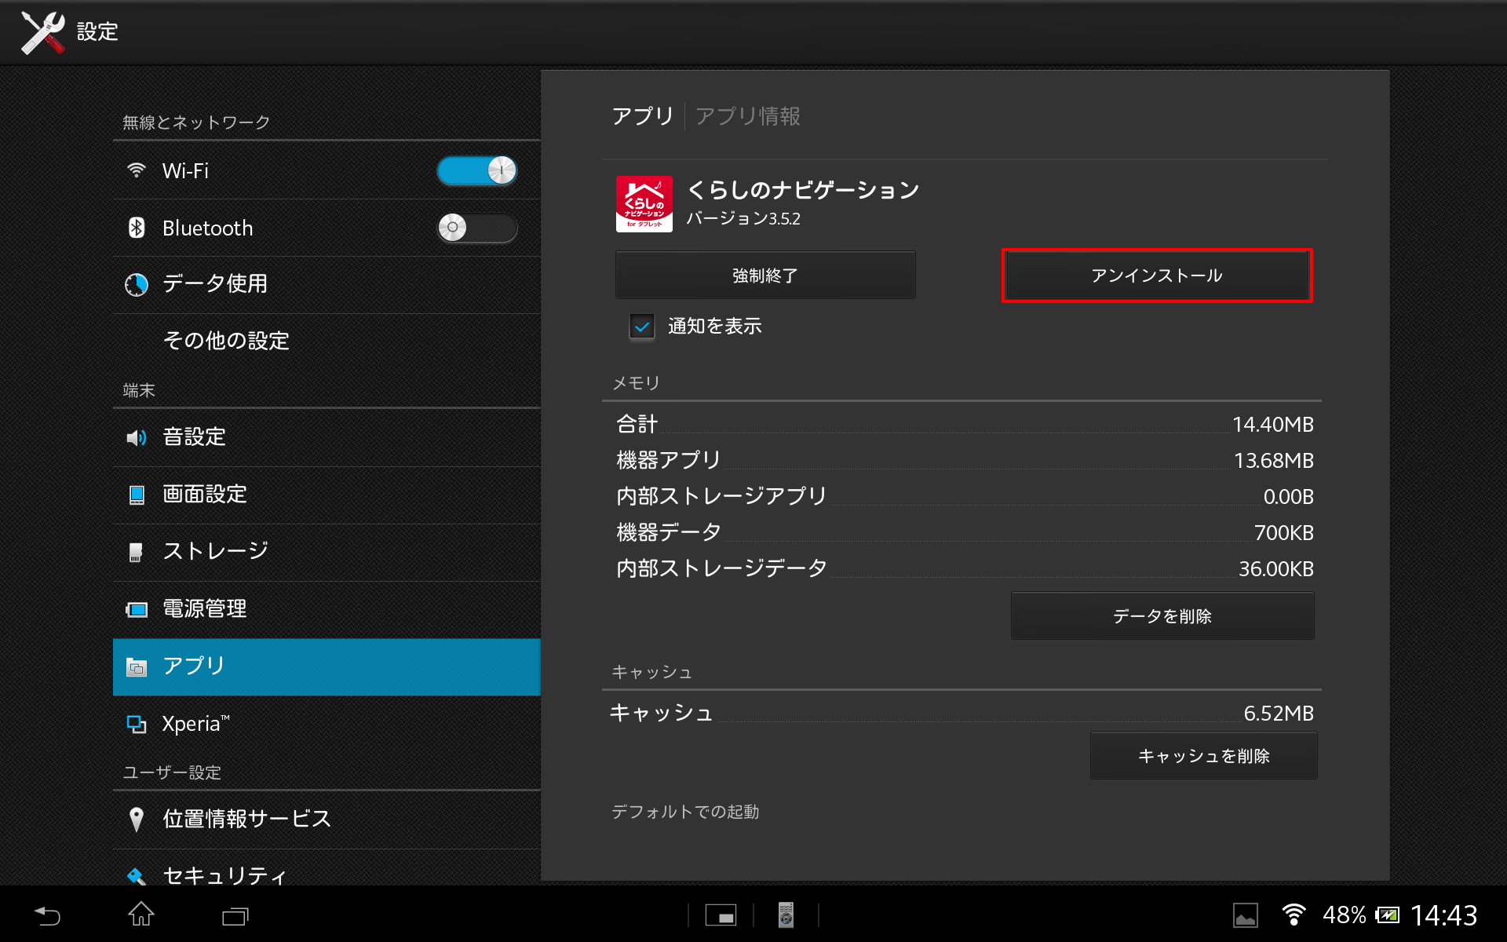Tap the Recent apps icon

(235, 915)
